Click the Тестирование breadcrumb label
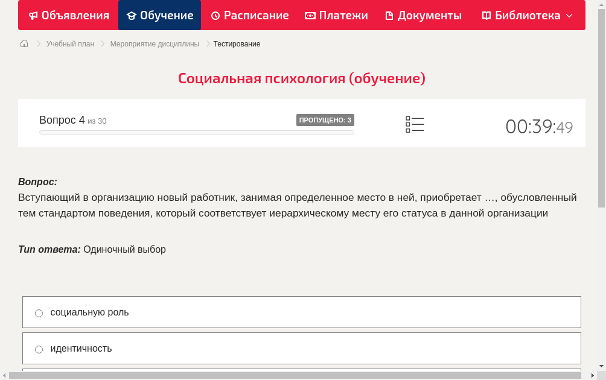This screenshot has height=380, width=606. pyautogui.click(x=235, y=43)
